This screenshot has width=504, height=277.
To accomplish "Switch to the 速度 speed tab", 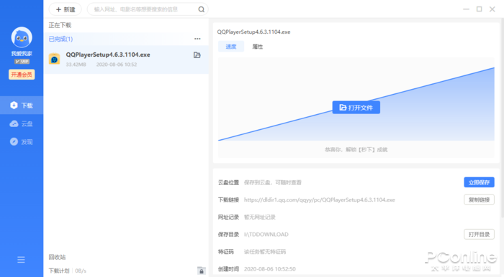I will click(x=231, y=47).
